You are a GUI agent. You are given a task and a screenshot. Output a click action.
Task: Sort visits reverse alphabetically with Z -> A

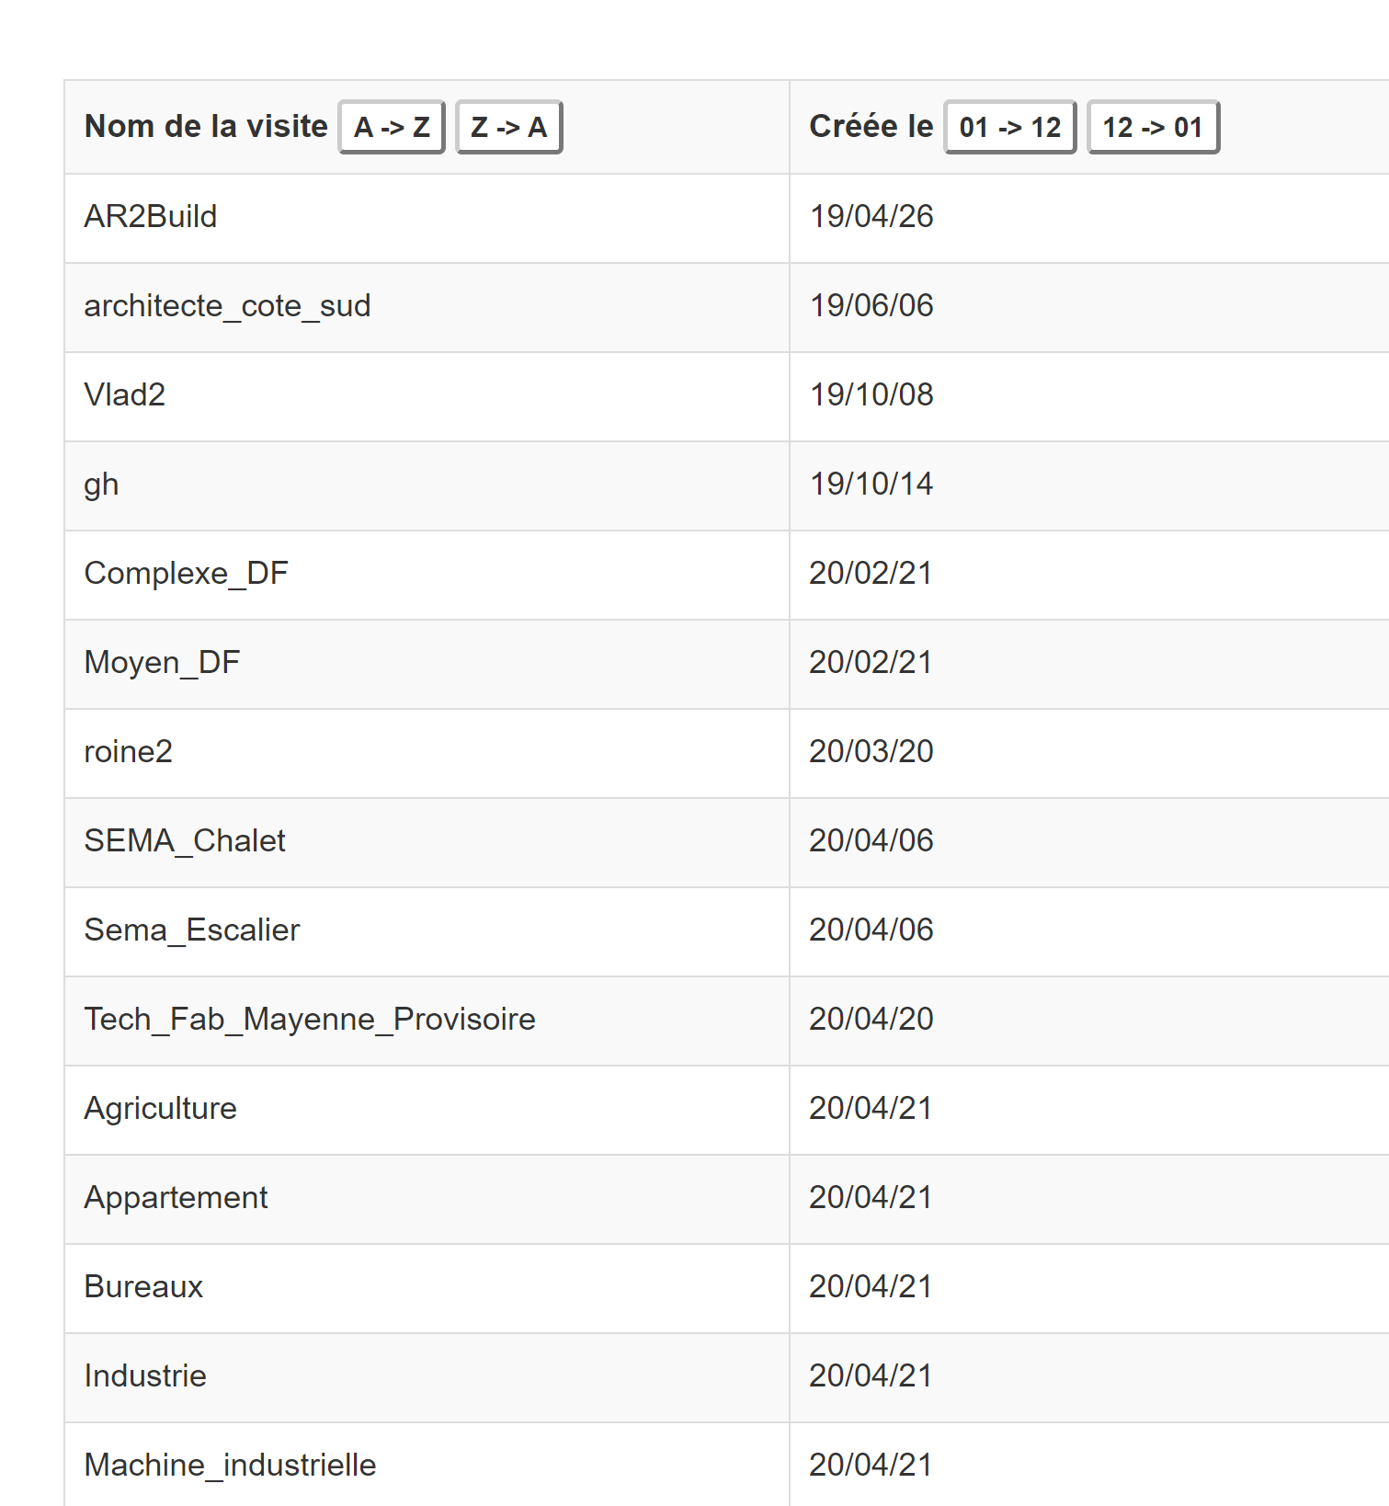point(507,127)
